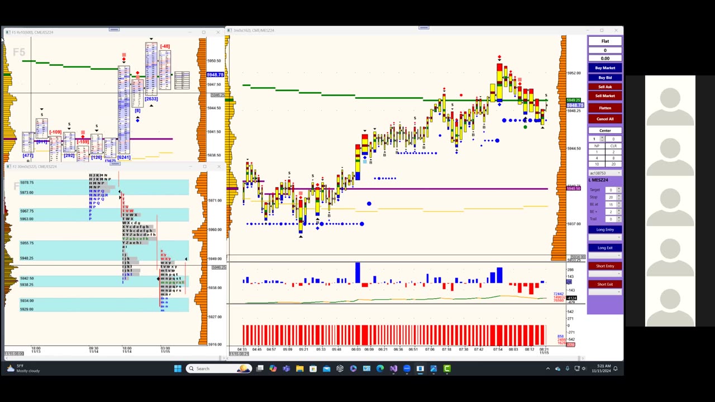The image size is (715, 402).
Task: Click the Long Exit button
Action: click(x=605, y=248)
